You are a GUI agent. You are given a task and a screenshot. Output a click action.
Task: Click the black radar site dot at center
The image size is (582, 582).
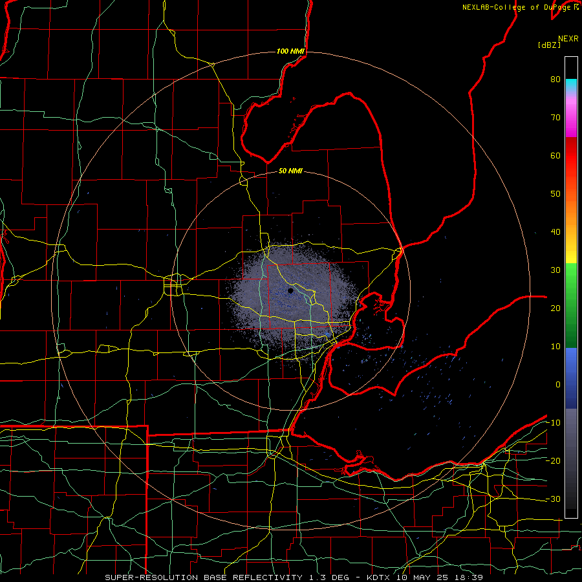[290, 290]
